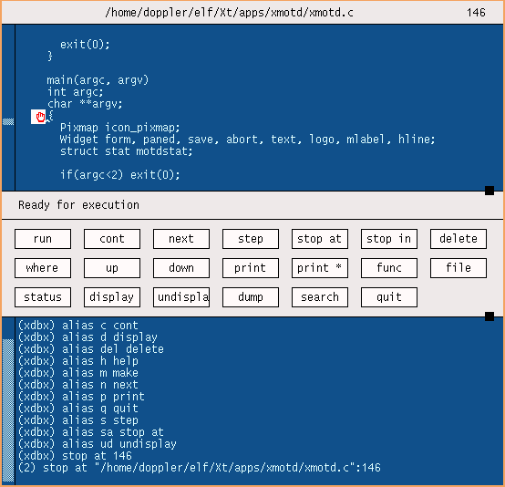
Task: Show stack trace with where button
Action: (x=43, y=268)
